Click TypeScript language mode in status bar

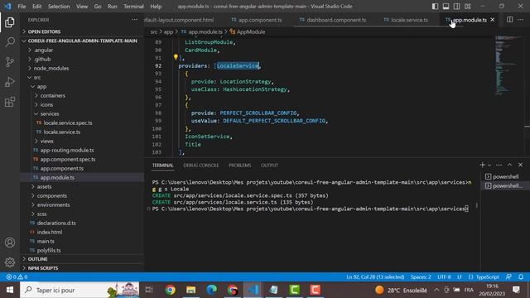coord(487,277)
